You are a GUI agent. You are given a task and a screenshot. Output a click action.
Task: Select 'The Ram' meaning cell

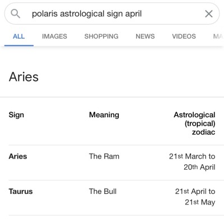[x=104, y=156]
